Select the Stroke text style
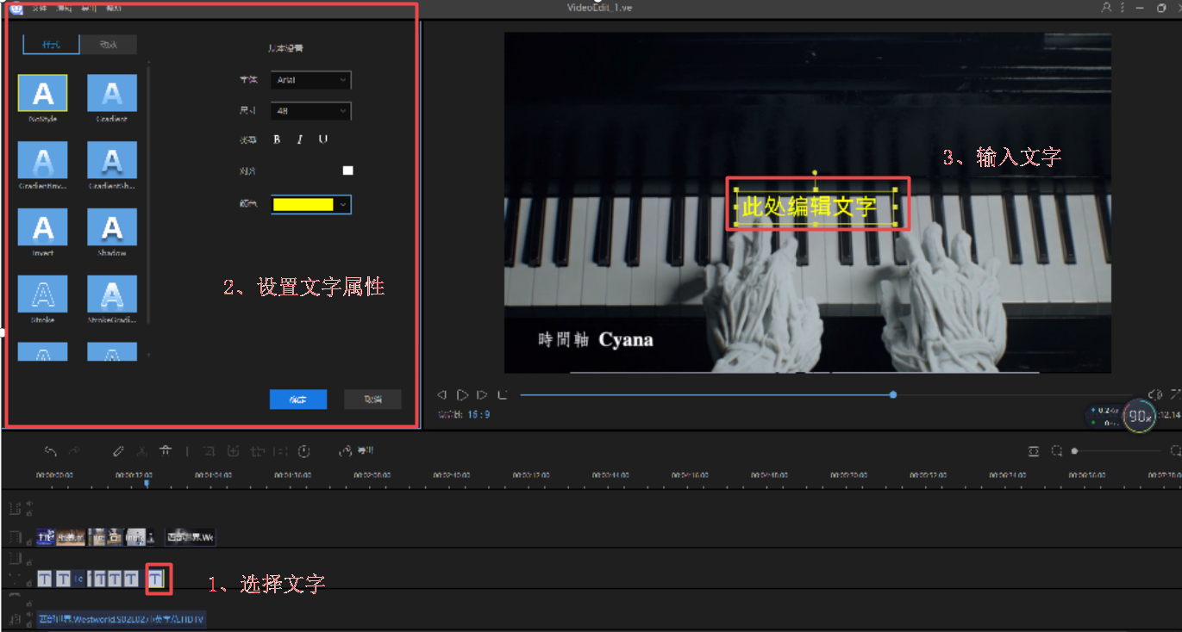1182x632 pixels. [42, 294]
